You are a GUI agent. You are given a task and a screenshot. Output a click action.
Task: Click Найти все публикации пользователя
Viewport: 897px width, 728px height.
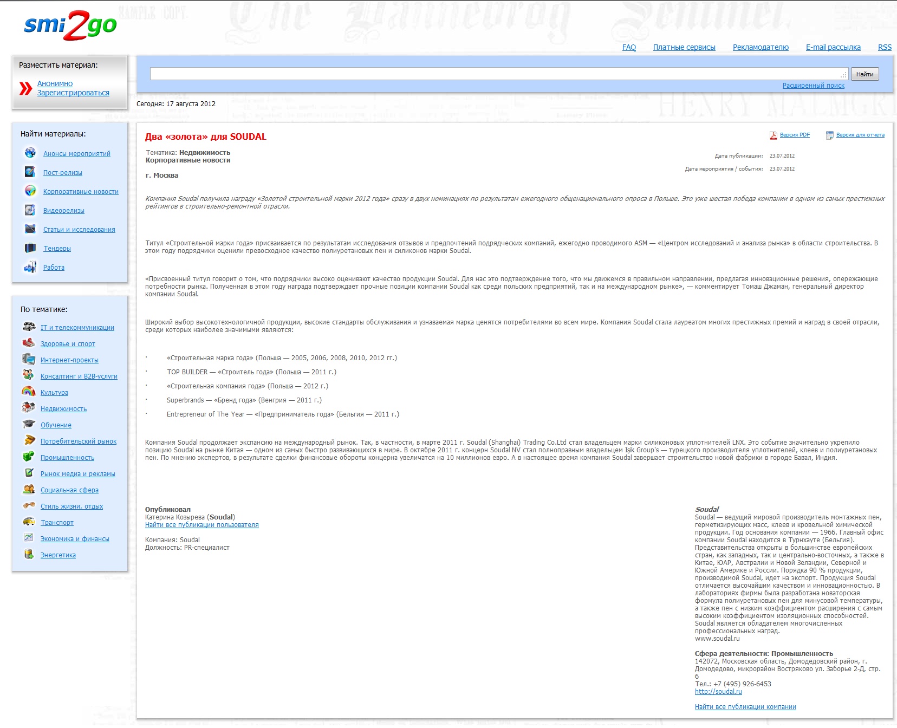click(202, 525)
